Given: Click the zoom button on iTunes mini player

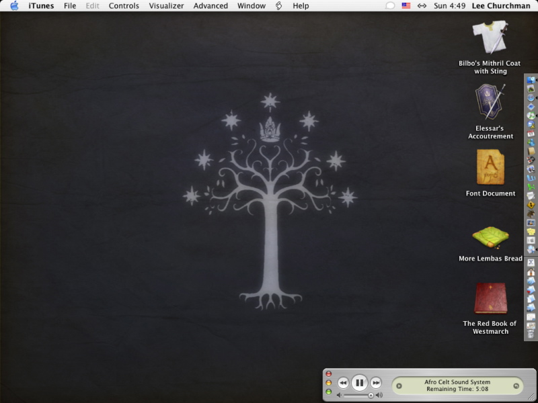Looking at the screenshot, I should pyautogui.click(x=328, y=392).
